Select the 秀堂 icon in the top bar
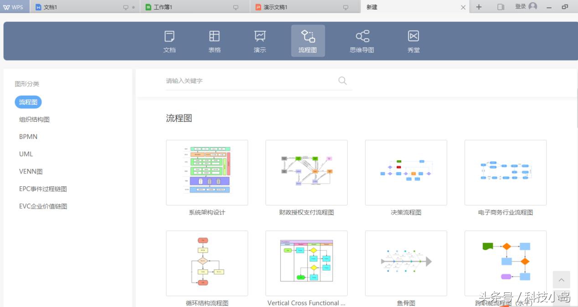Screen dimensions: 578x307 [x=413, y=41]
